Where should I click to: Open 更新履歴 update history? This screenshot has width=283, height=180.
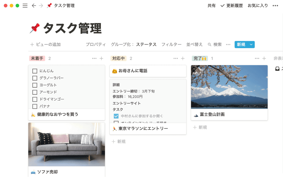232,6
